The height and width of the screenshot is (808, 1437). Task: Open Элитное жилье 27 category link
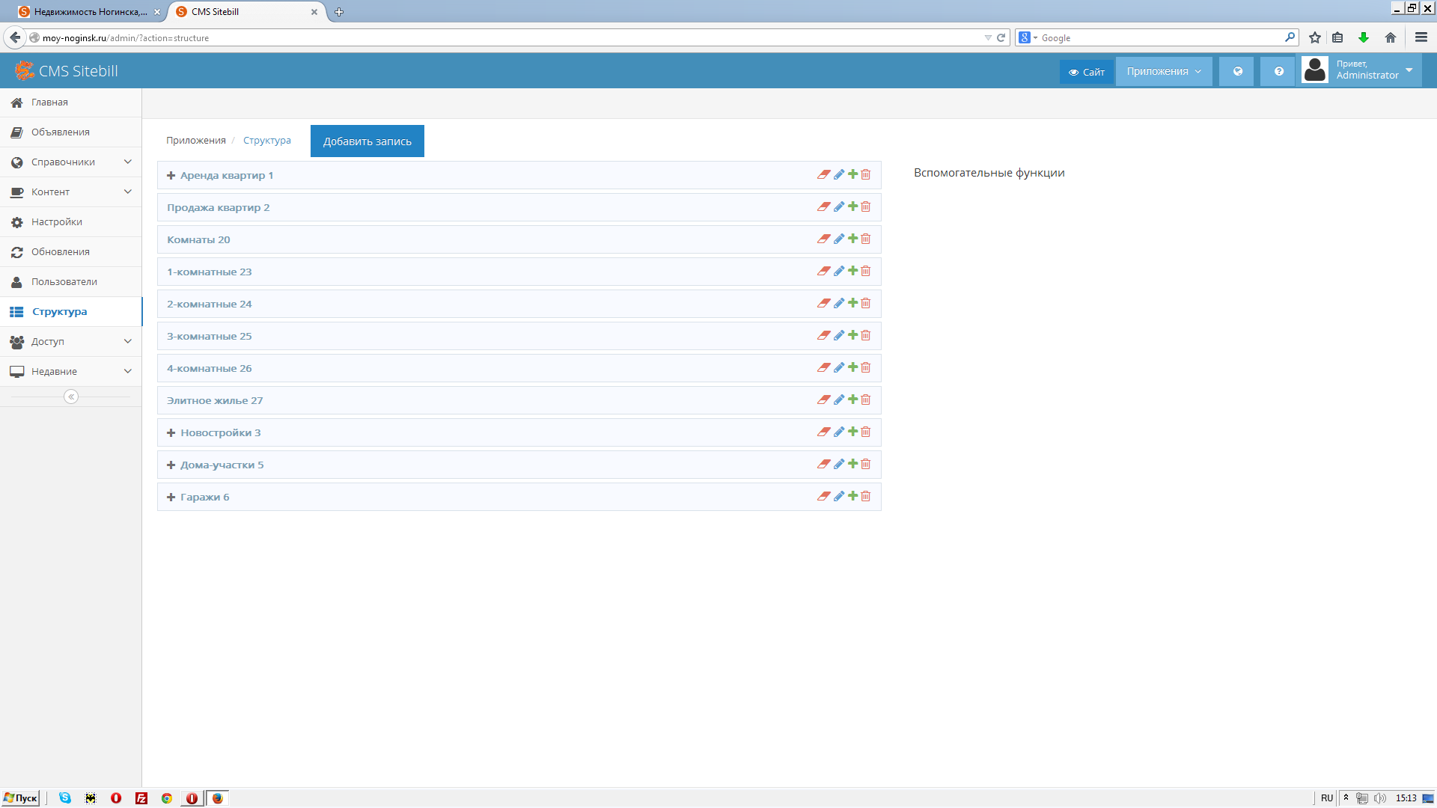click(x=215, y=401)
